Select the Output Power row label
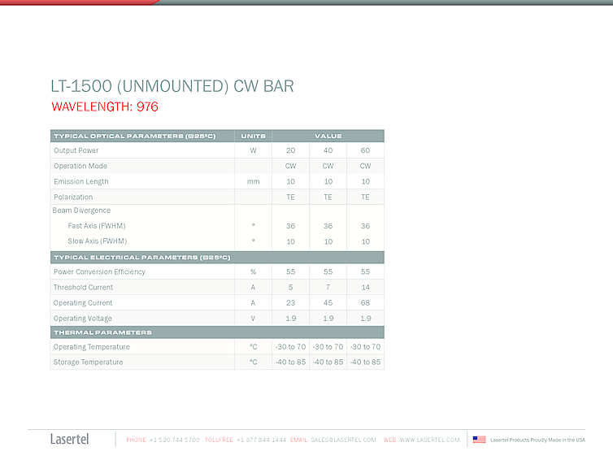The image size is (613, 460). coord(76,150)
